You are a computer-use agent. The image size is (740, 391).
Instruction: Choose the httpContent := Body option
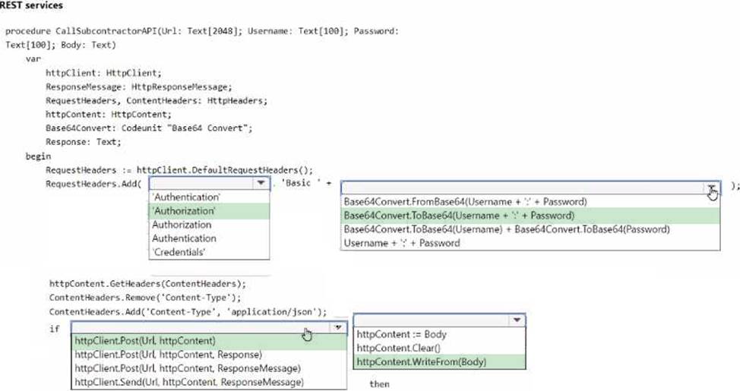click(402, 334)
